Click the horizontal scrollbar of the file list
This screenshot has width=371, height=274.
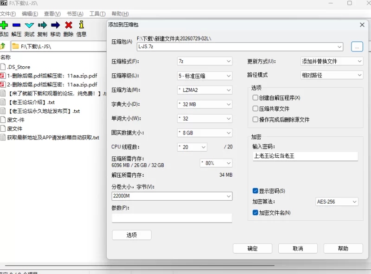point(140,266)
